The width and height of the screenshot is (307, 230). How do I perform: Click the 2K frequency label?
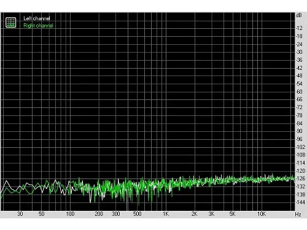[x=195, y=214]
